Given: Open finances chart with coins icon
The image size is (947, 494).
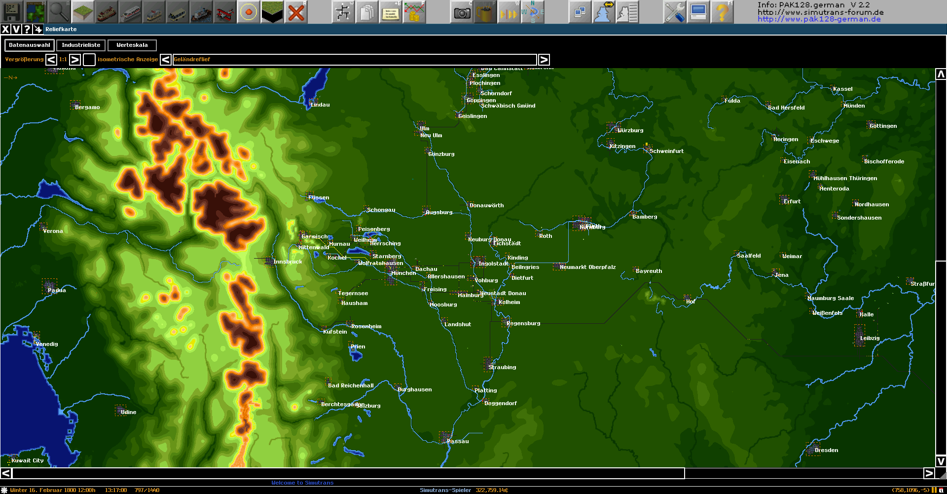Looking at the screenshot, I should tap(414, 12).
